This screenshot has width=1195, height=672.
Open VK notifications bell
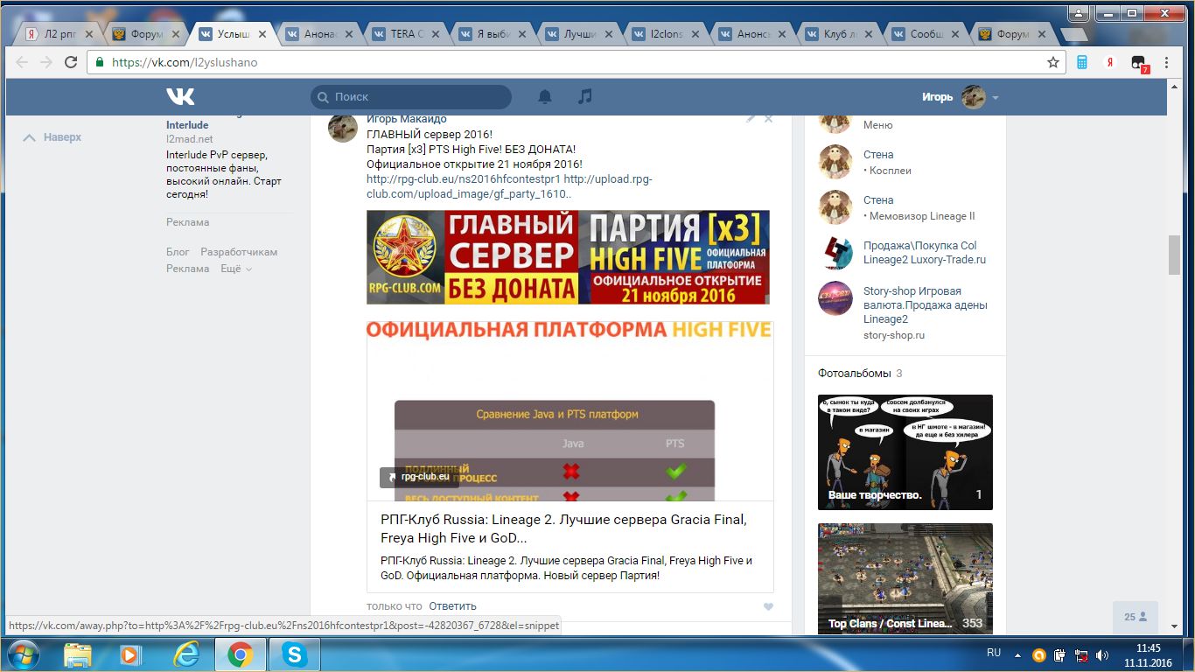(545, 96)
